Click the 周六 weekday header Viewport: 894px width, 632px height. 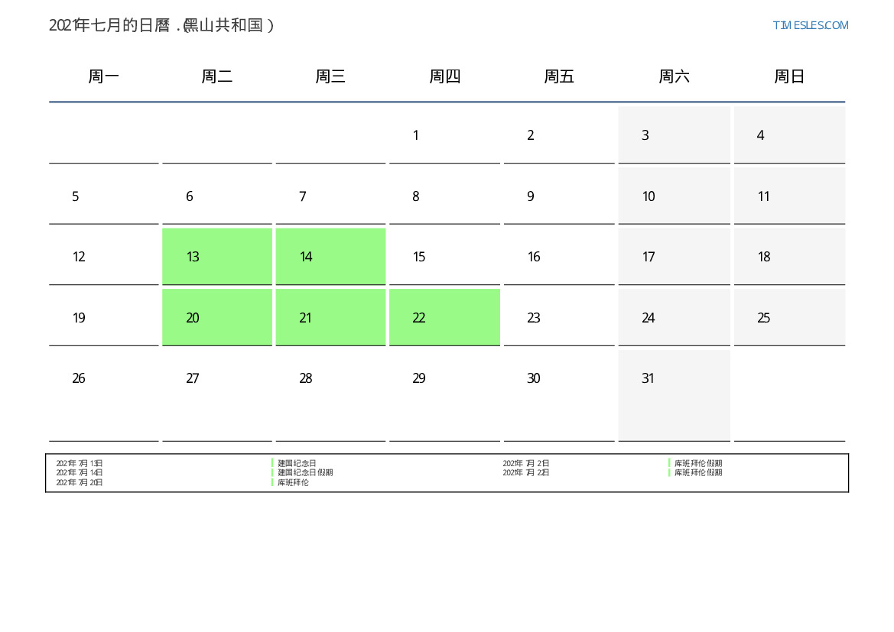pos(674,76)
